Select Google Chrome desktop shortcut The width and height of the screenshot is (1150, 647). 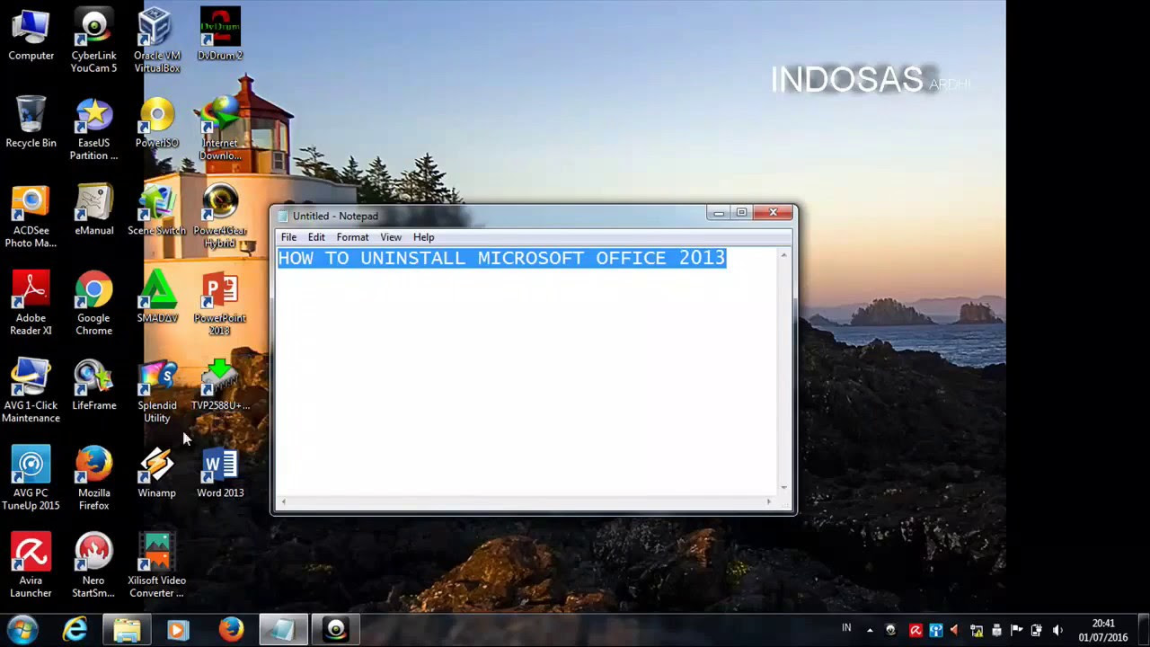[93, 304]
